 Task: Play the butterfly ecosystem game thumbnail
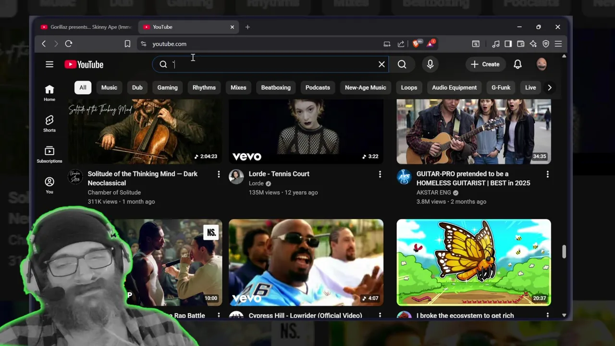click(474, 262)
